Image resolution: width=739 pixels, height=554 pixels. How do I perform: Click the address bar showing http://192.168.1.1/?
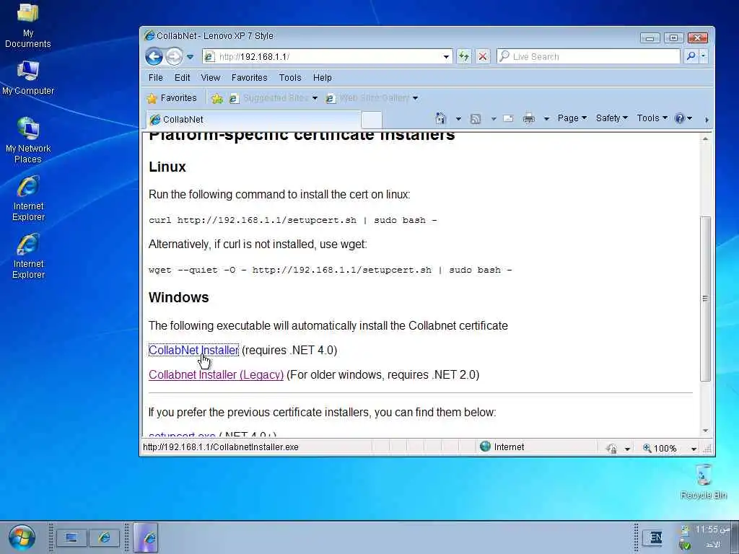coord(322,56)
